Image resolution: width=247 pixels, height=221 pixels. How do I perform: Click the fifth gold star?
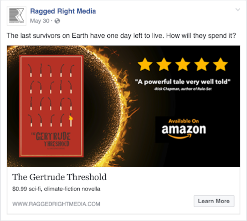coord(221,65)
